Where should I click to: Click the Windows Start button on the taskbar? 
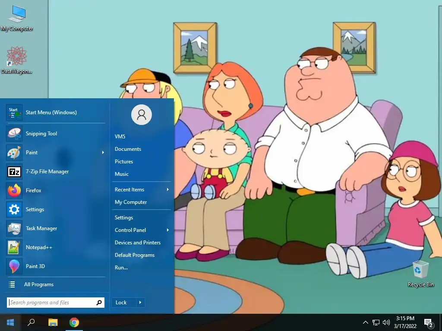click(10, 322)
